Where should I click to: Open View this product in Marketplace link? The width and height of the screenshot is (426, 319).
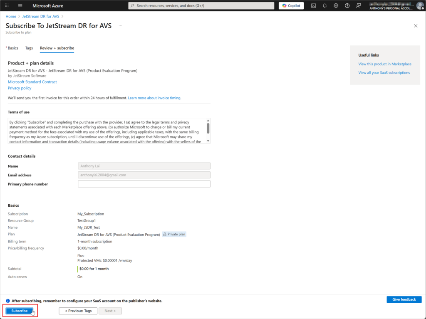tap(385, 64)
